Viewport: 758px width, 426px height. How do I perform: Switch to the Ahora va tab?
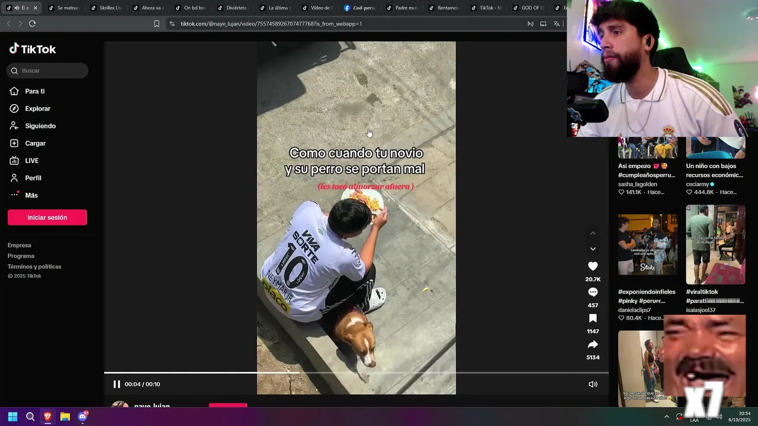tap(149, 8)
